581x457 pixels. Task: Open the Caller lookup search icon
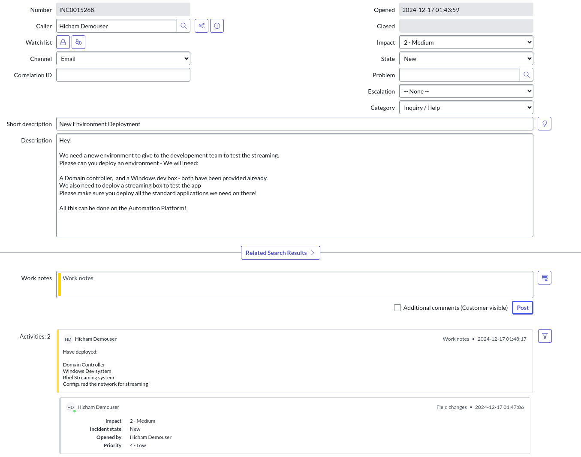tap(184, 26)
